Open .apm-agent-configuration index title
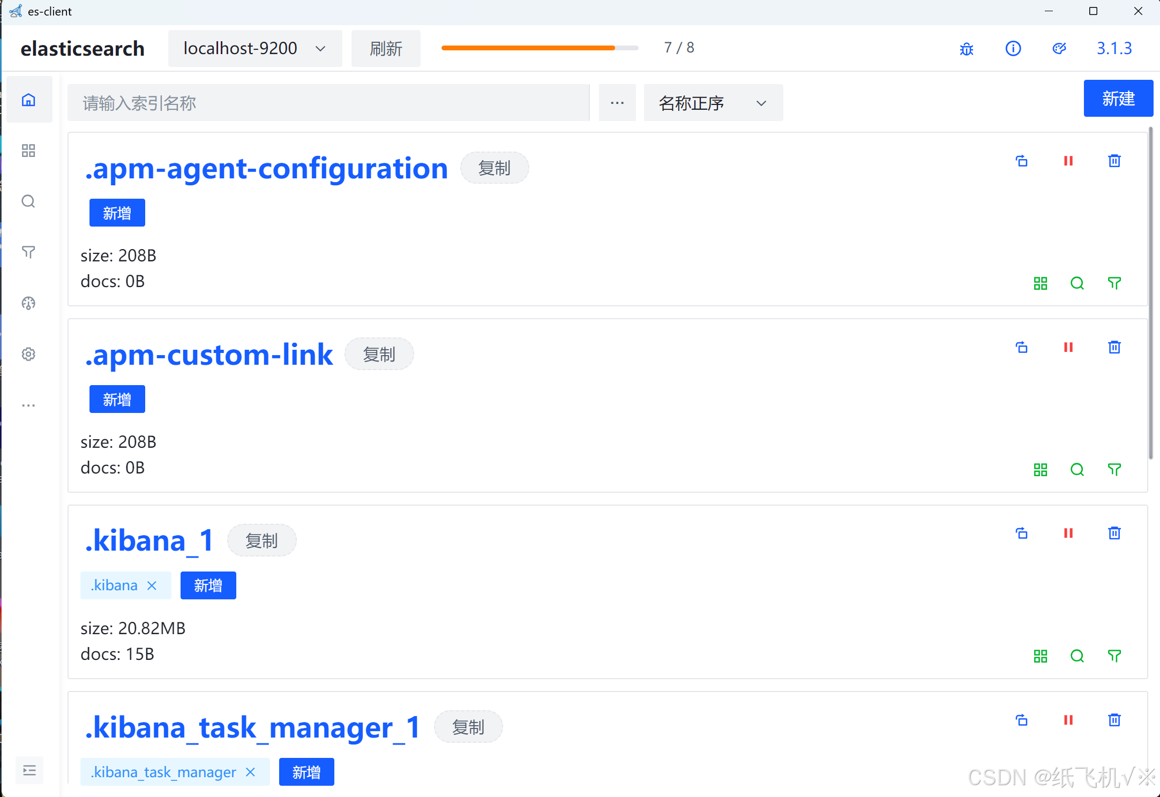The height and width of the screenshot is (797, 1160). click(x=266, y=169)
